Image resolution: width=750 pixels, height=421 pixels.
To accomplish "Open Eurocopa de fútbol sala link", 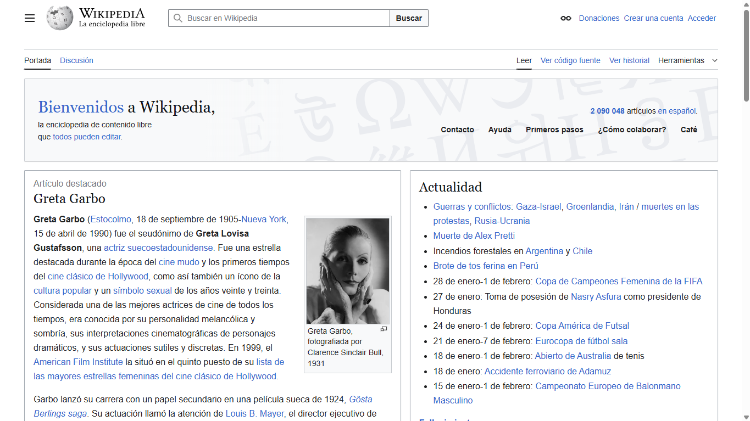I will coord(581,341).
